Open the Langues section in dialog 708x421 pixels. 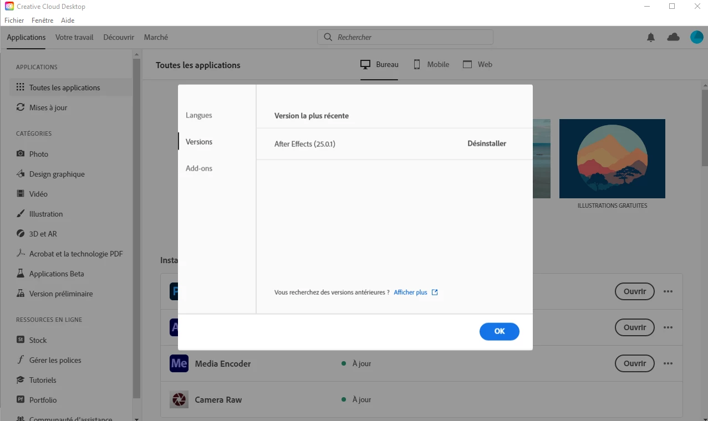[x=199, y=115]
